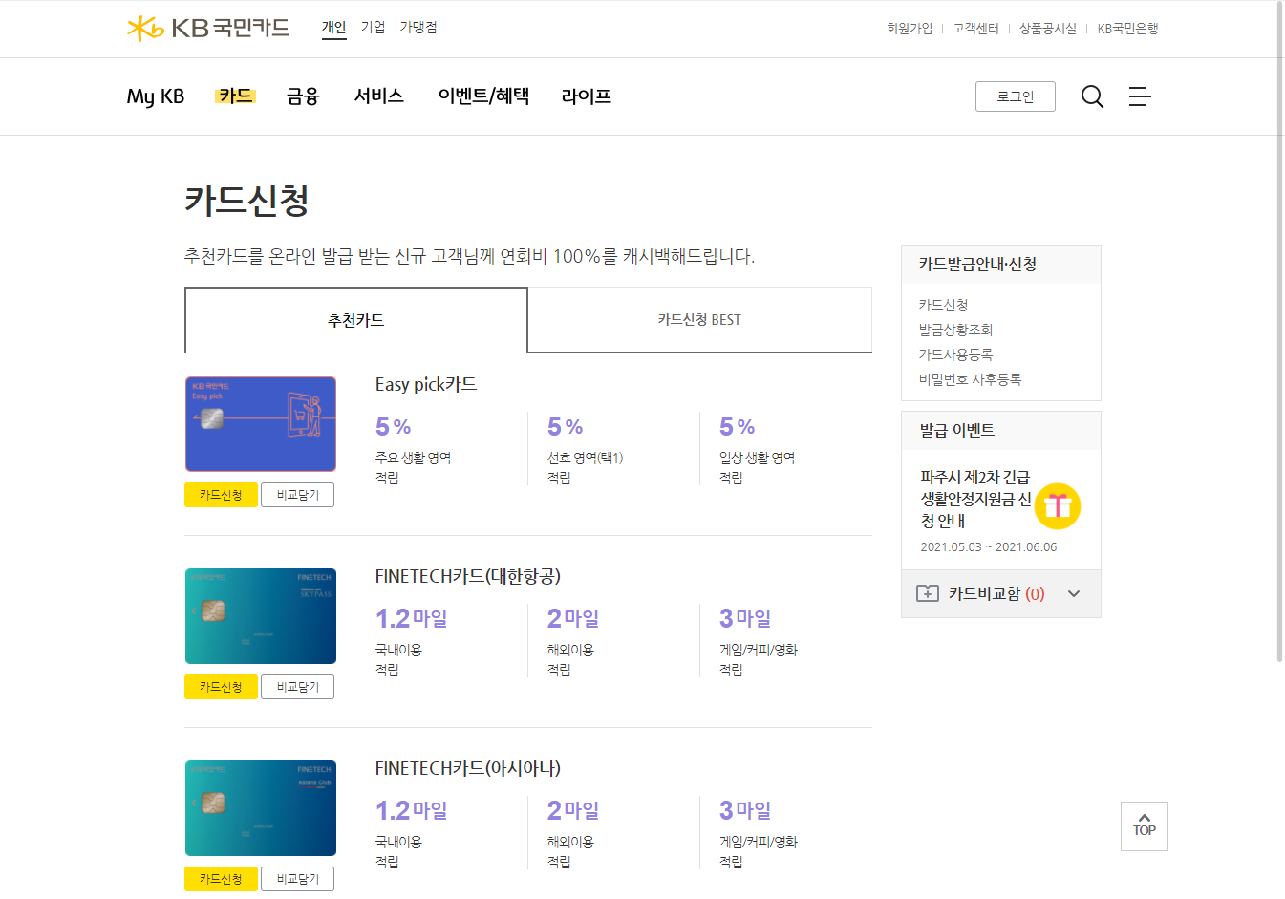Switch to the 카드신청 BEST tab

point(700,320)
